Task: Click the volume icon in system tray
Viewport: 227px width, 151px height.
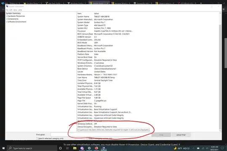Action: (207, 148)
